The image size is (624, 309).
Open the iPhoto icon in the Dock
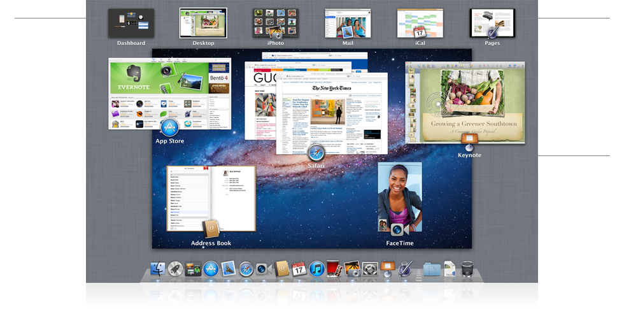point(352,269)
